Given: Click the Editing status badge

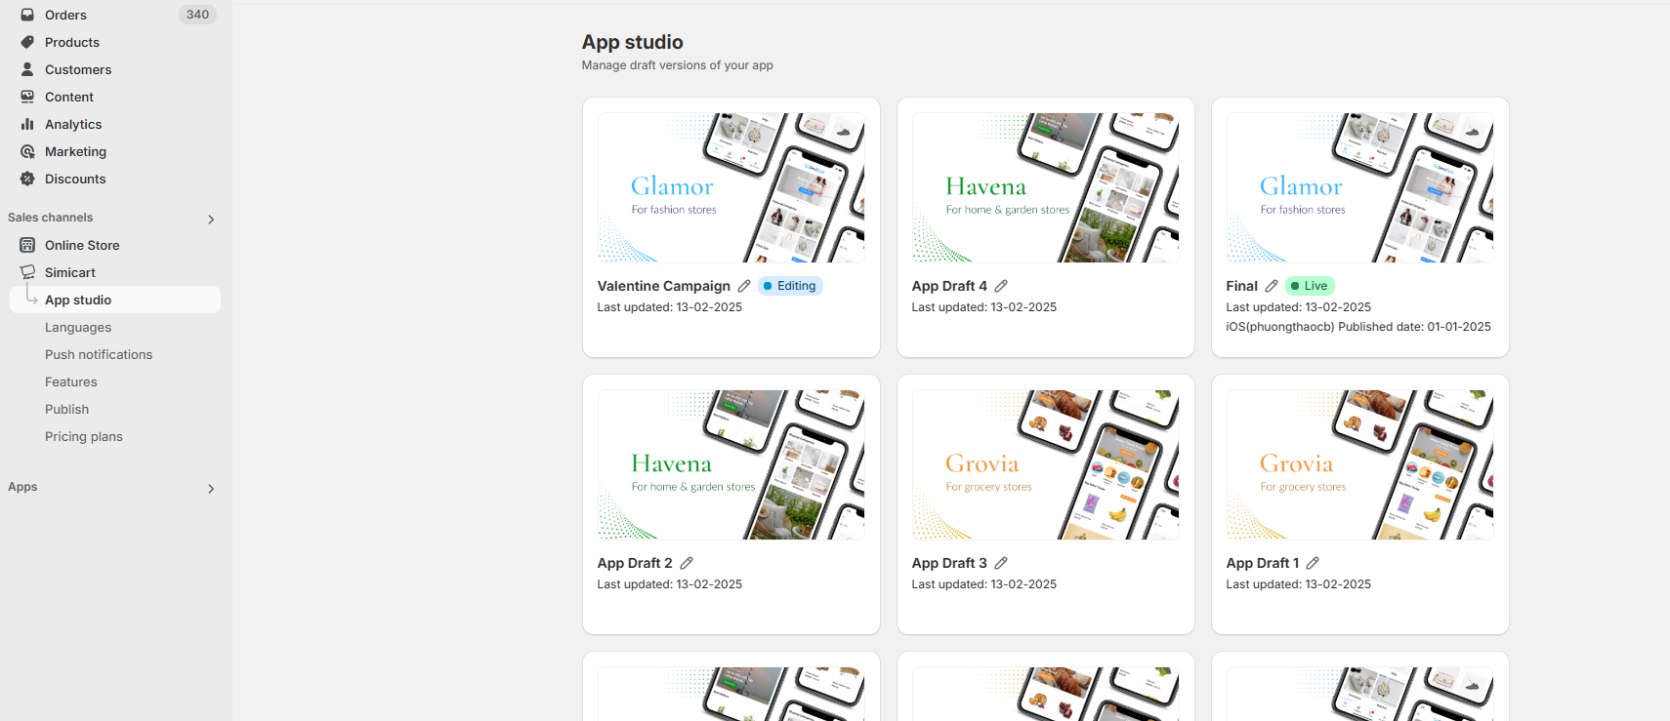Looking at the screenshot, I should [790, 286].
